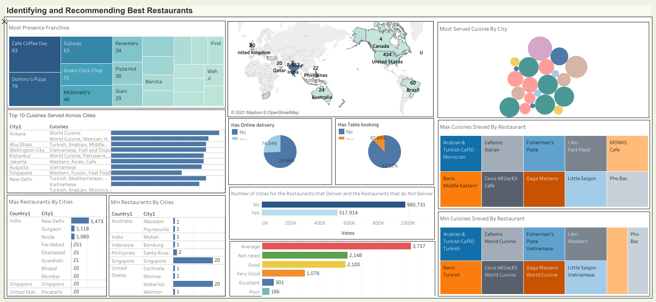Click the Keventers 34 tile
Viewport: 656px width, 302px height.
128,49
